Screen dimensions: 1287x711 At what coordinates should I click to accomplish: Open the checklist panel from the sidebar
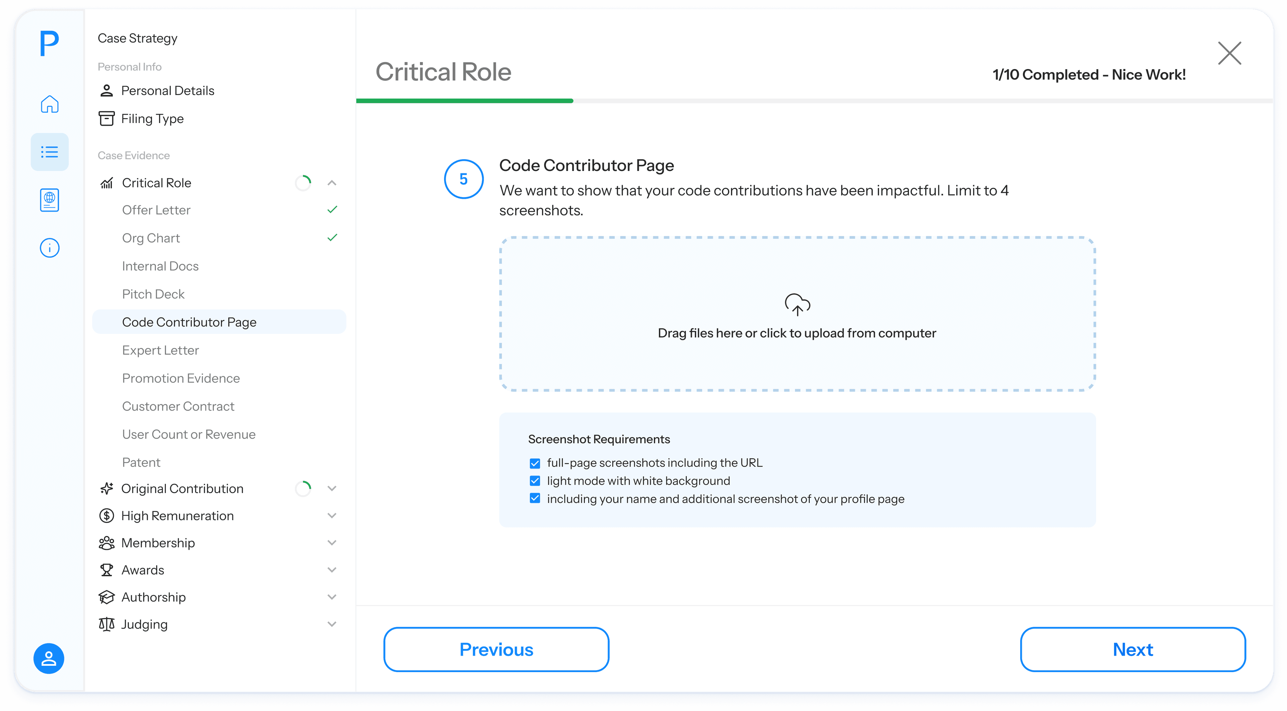50,152
